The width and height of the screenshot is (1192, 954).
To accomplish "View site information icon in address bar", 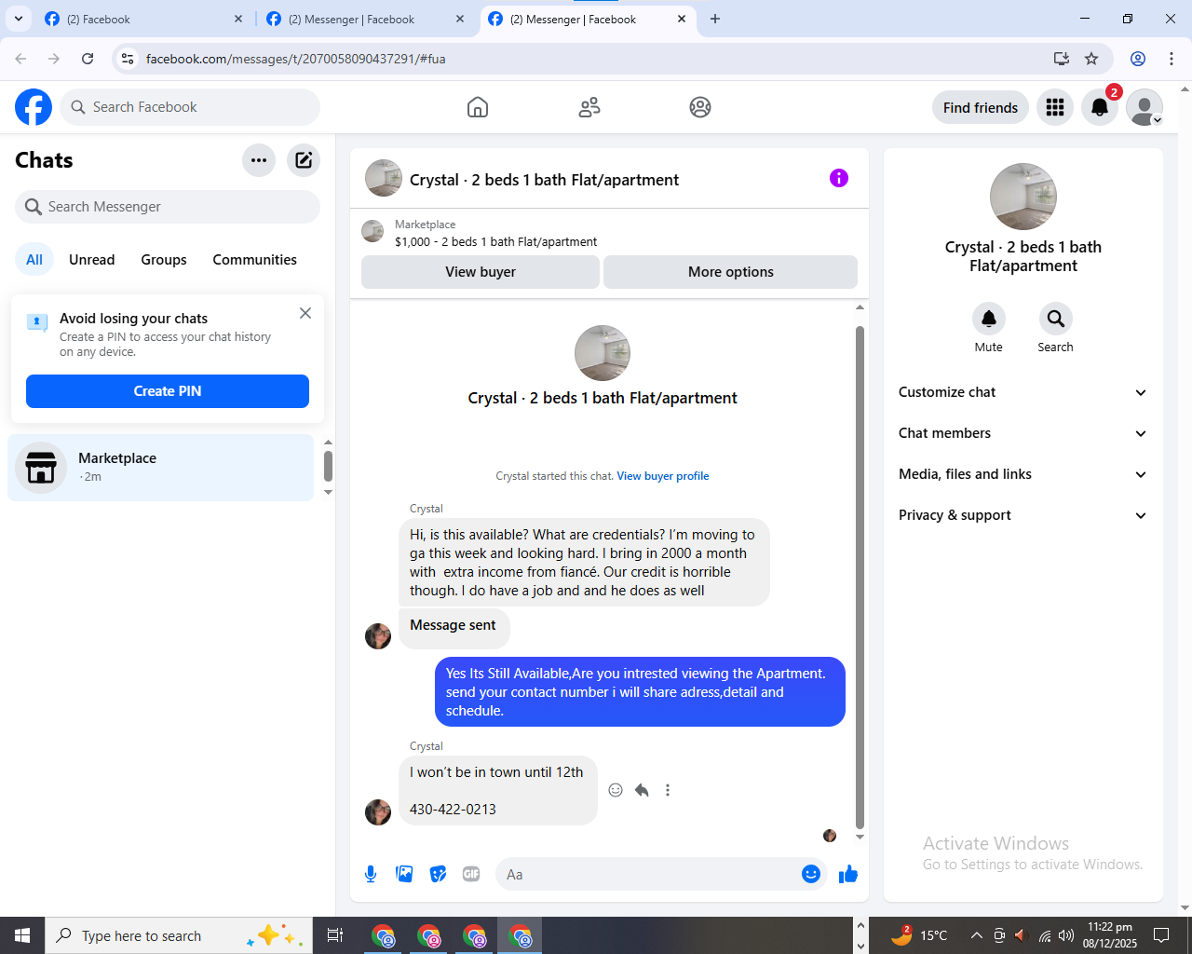I will pos(128,59).
